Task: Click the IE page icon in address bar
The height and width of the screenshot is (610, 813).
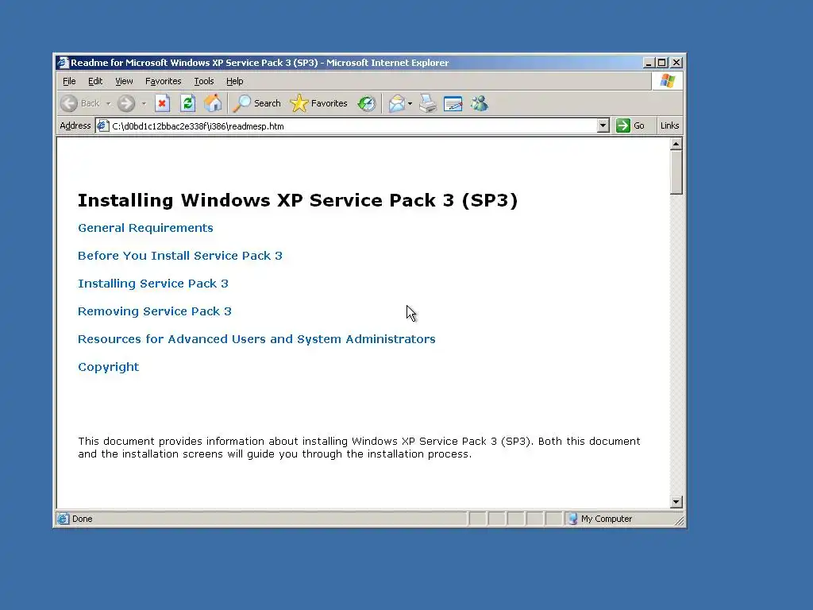Action: pyautogui.click(x=103, y=126)
